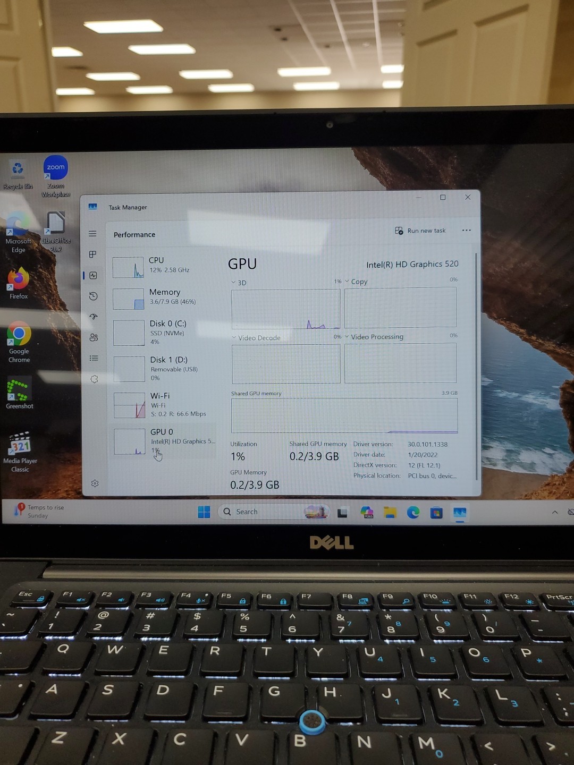Open the Windows Start menu
This screenshot has height=765, width=574.
tap(204, 512)
